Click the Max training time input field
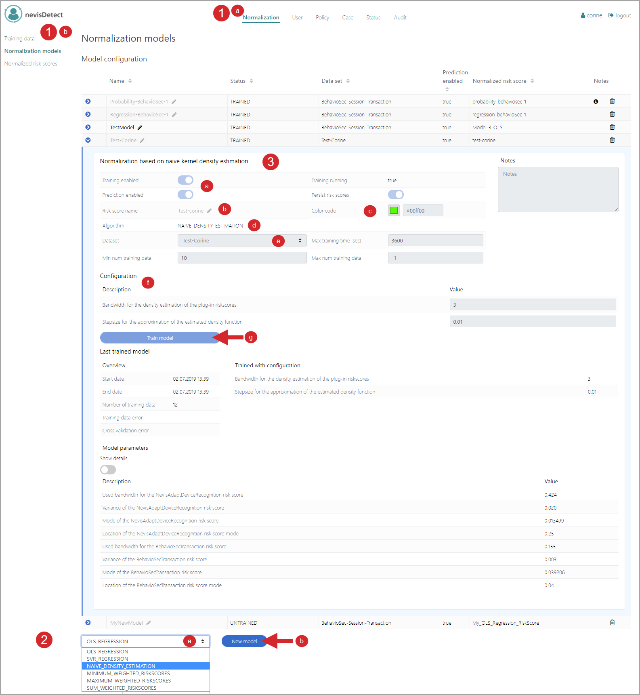This screenshot has width=640, height=695. [x=435, y=241]
